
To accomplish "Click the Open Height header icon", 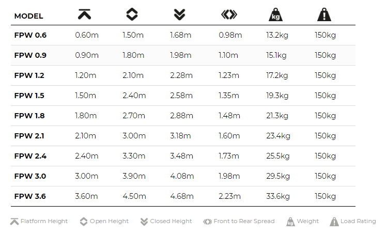I will click(x=132, y=14).
